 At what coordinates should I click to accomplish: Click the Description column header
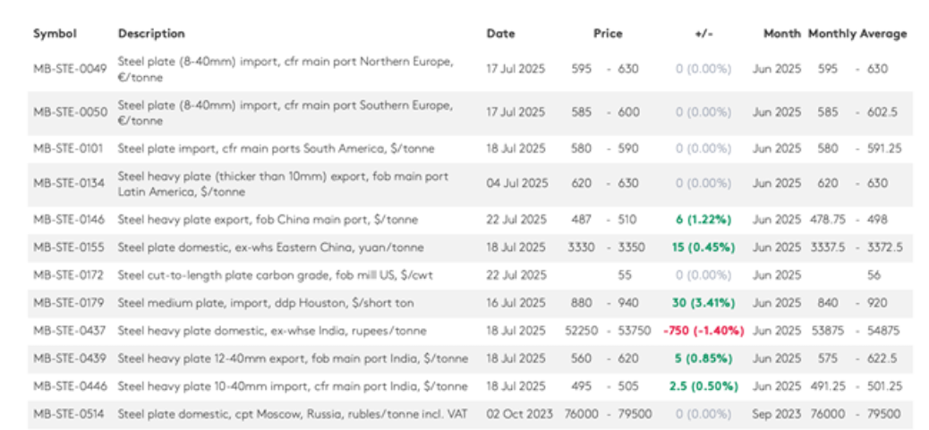[151, 34]
